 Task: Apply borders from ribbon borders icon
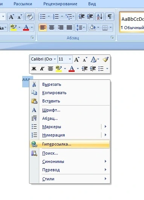pos(105,28)
